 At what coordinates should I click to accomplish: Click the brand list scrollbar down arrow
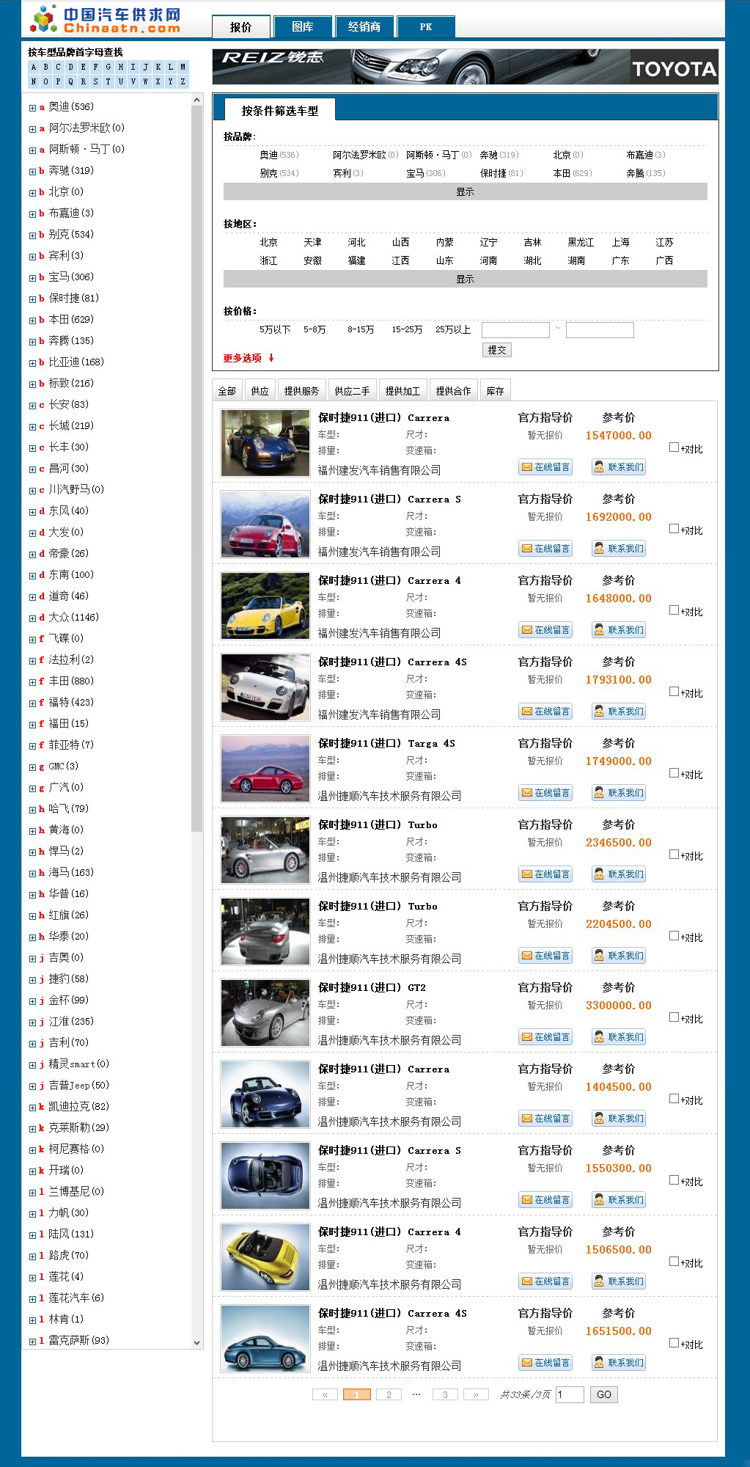[196, 1342]
